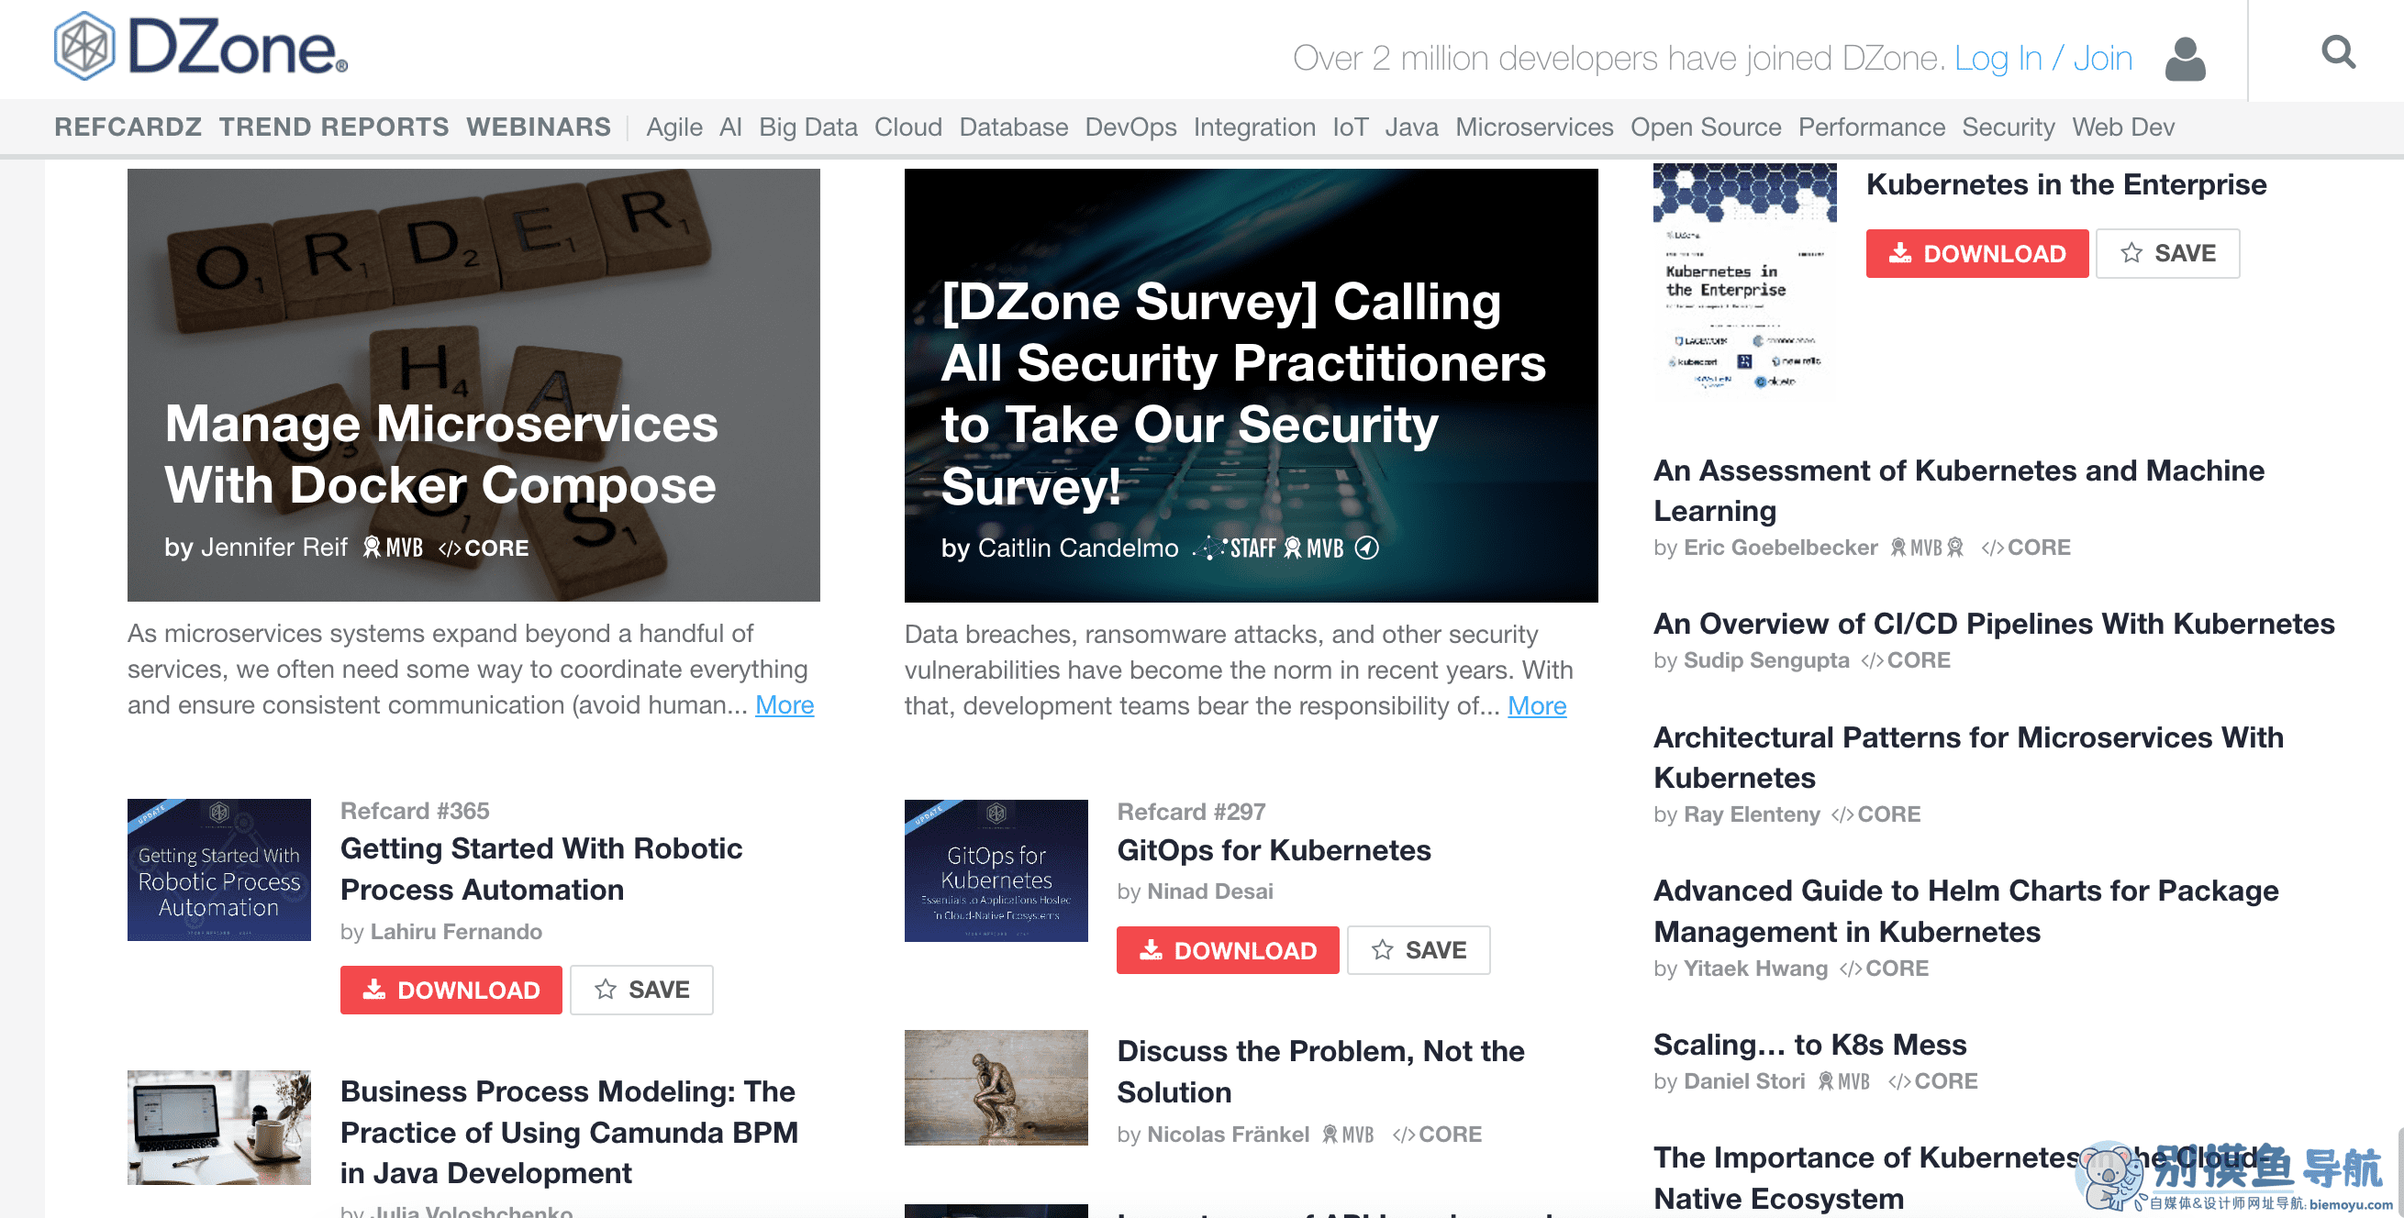Viewport: 2404px width, 1218px height.
Task: Open the Thinker statue article thumbnail
Action: pos(995,1087)
